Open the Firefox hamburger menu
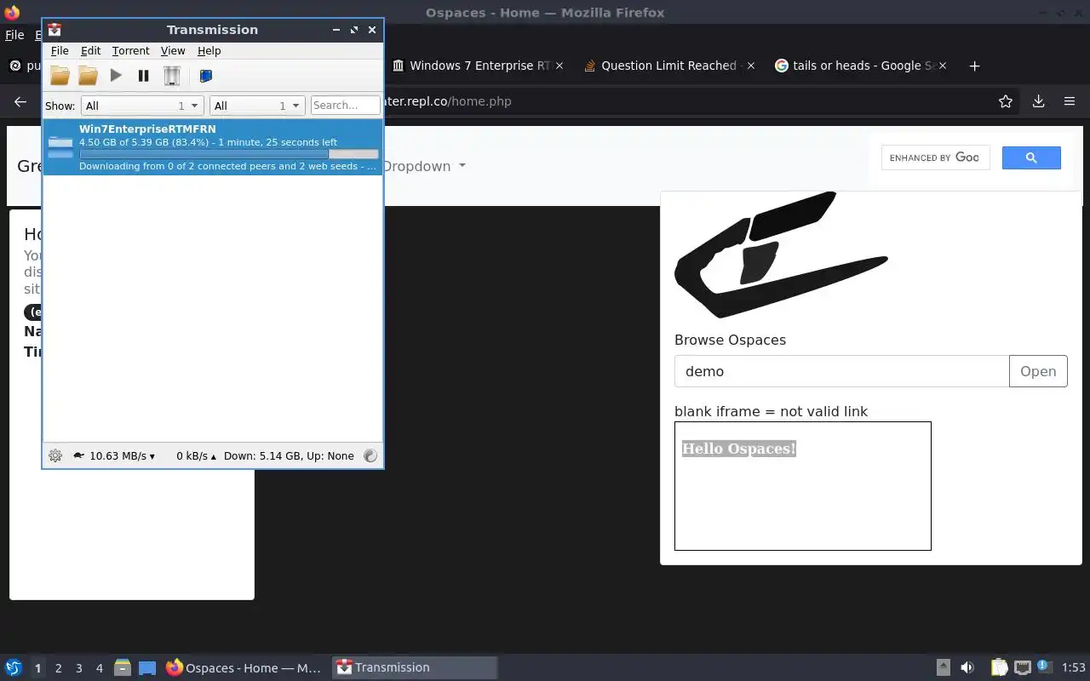 coord(1070,101)
